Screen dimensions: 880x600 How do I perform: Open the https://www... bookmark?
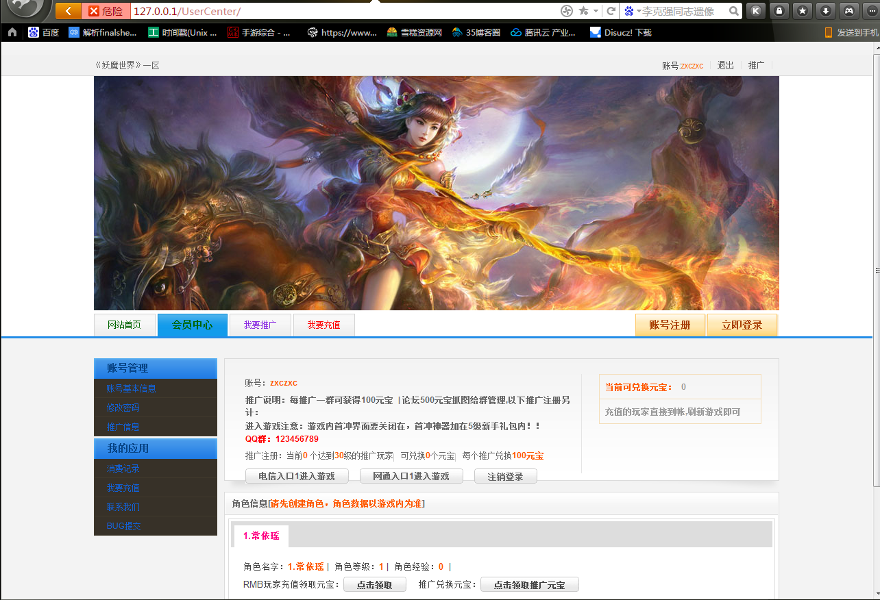(342, 32)
